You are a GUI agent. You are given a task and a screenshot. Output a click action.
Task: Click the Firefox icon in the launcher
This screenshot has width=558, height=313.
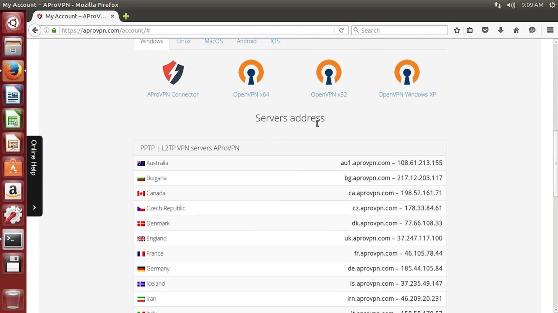pos(13,70)
